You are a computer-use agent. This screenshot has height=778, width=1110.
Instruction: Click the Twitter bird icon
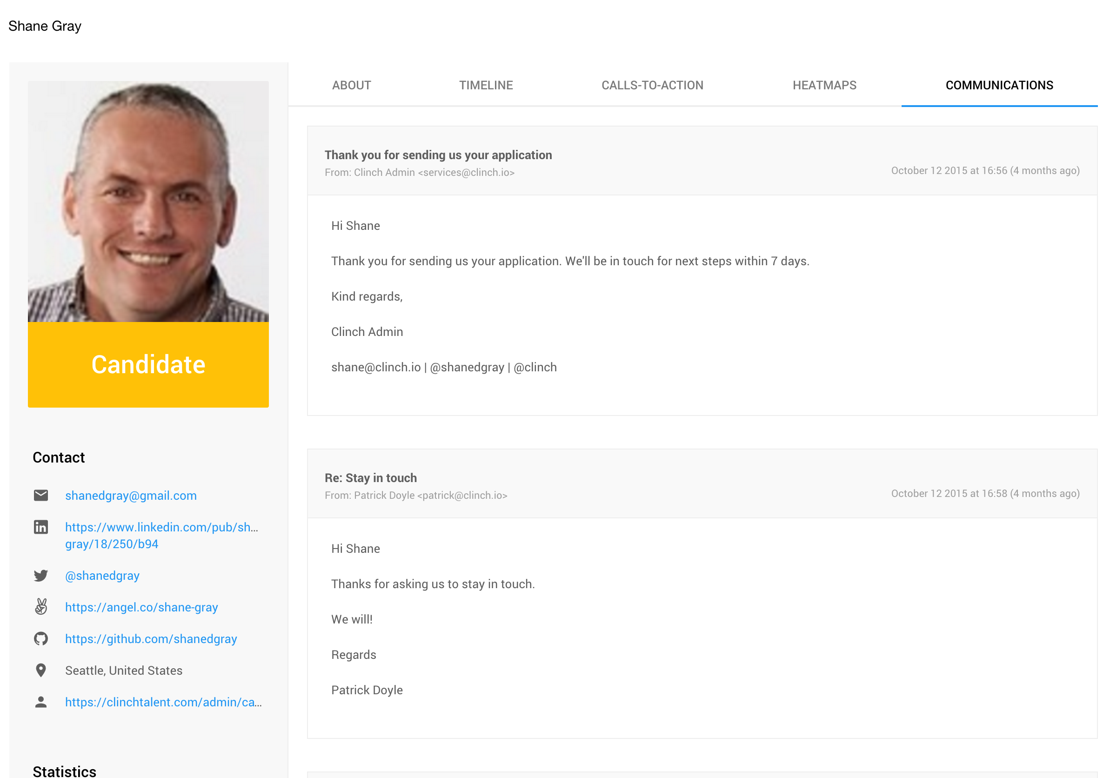click(x=41, y=576)
